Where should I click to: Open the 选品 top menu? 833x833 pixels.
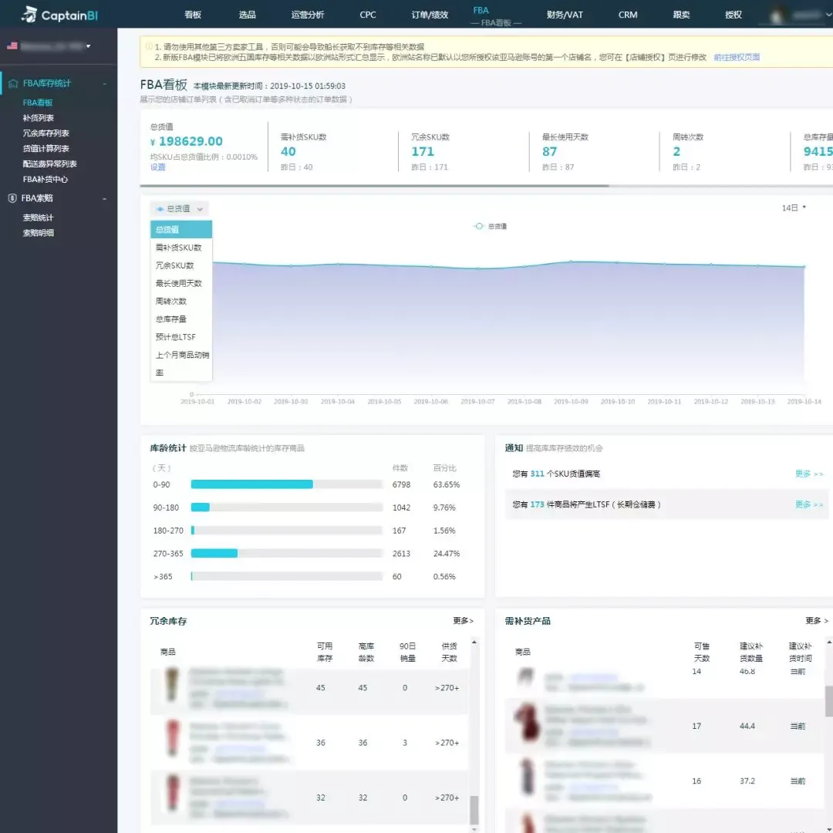[x=247, y=15]
